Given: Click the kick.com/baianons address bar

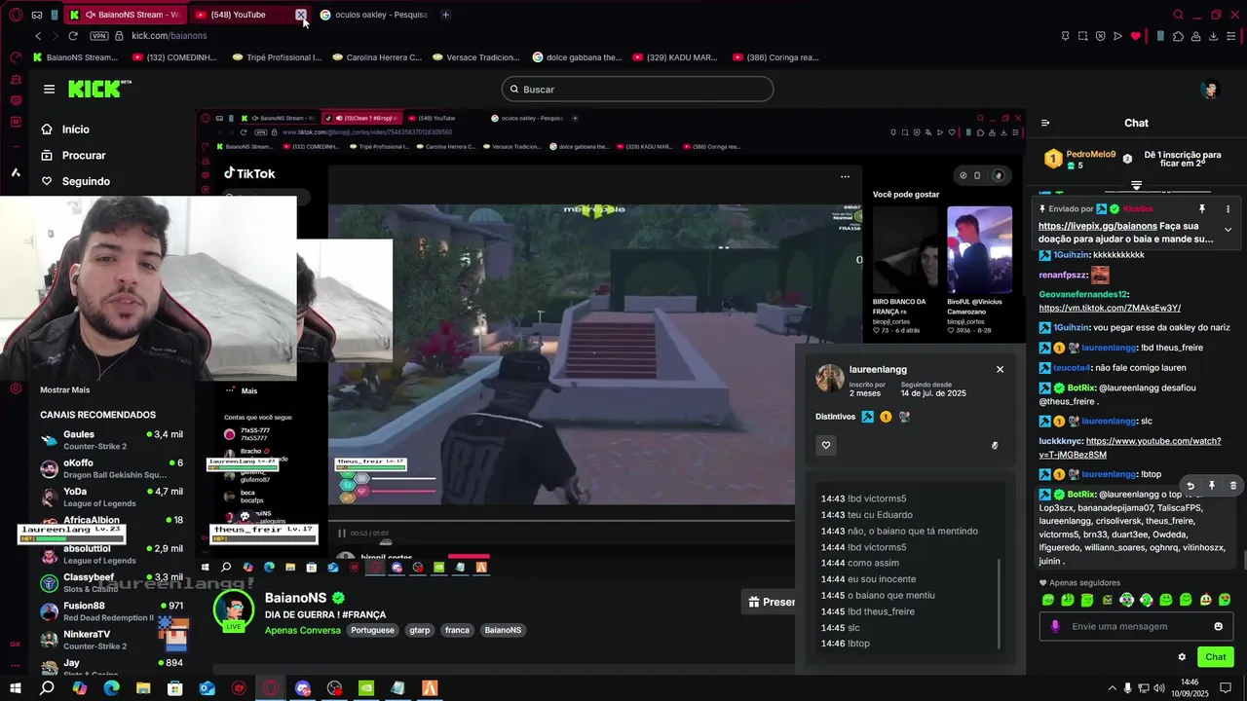Looking at the screenshot, I should [170, 36].
